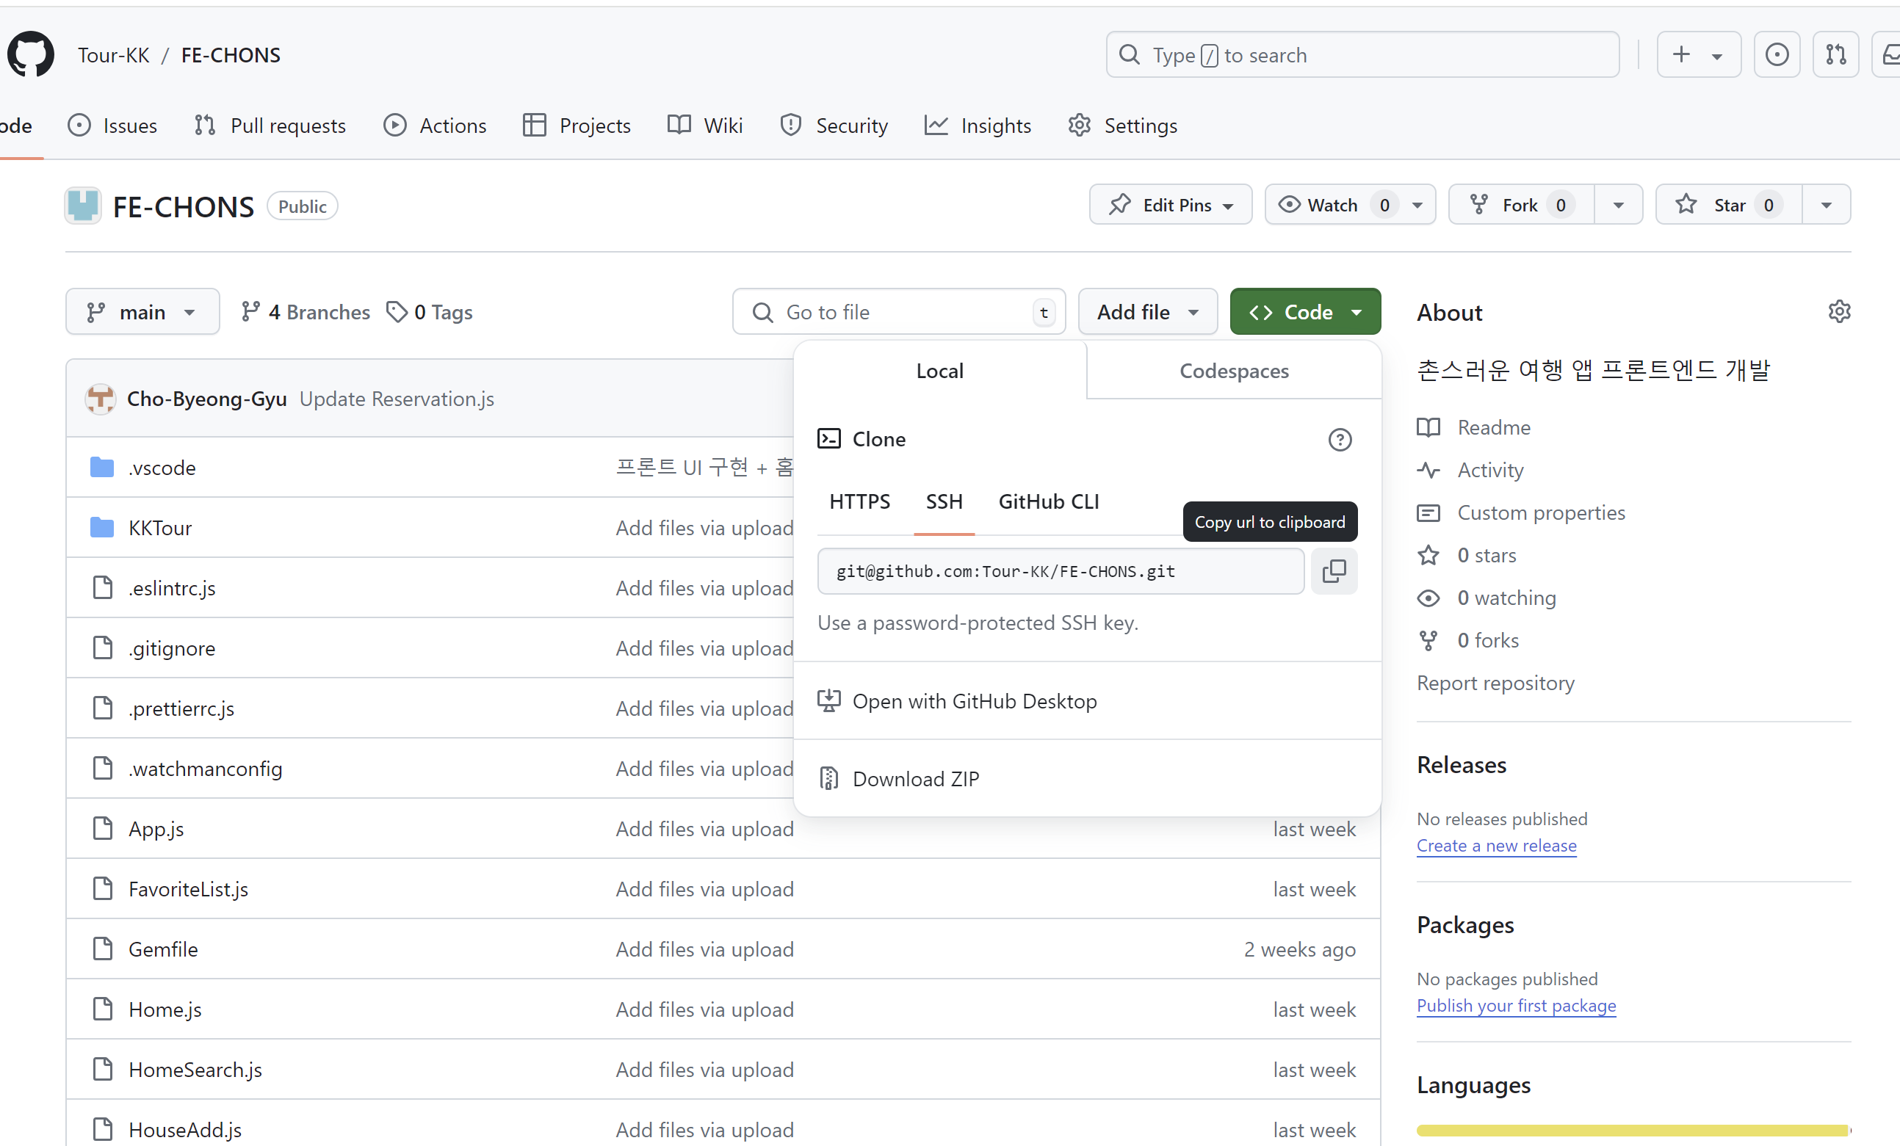1900x1146 pixels.
Task: Click the 4 Branches link
Action: pos(306,311)
